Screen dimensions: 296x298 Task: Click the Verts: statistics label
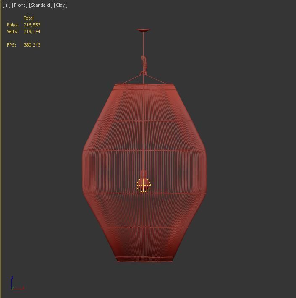tap(13, 31)
